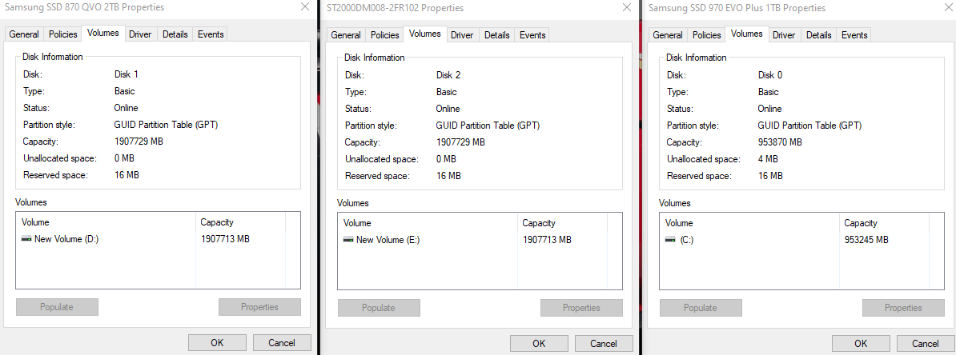This screenshot has width=956, height=355.
Task: Close the Samsung SSD 870 QVO Properties window
Action: pyautogui.click(x=305, y=7)
